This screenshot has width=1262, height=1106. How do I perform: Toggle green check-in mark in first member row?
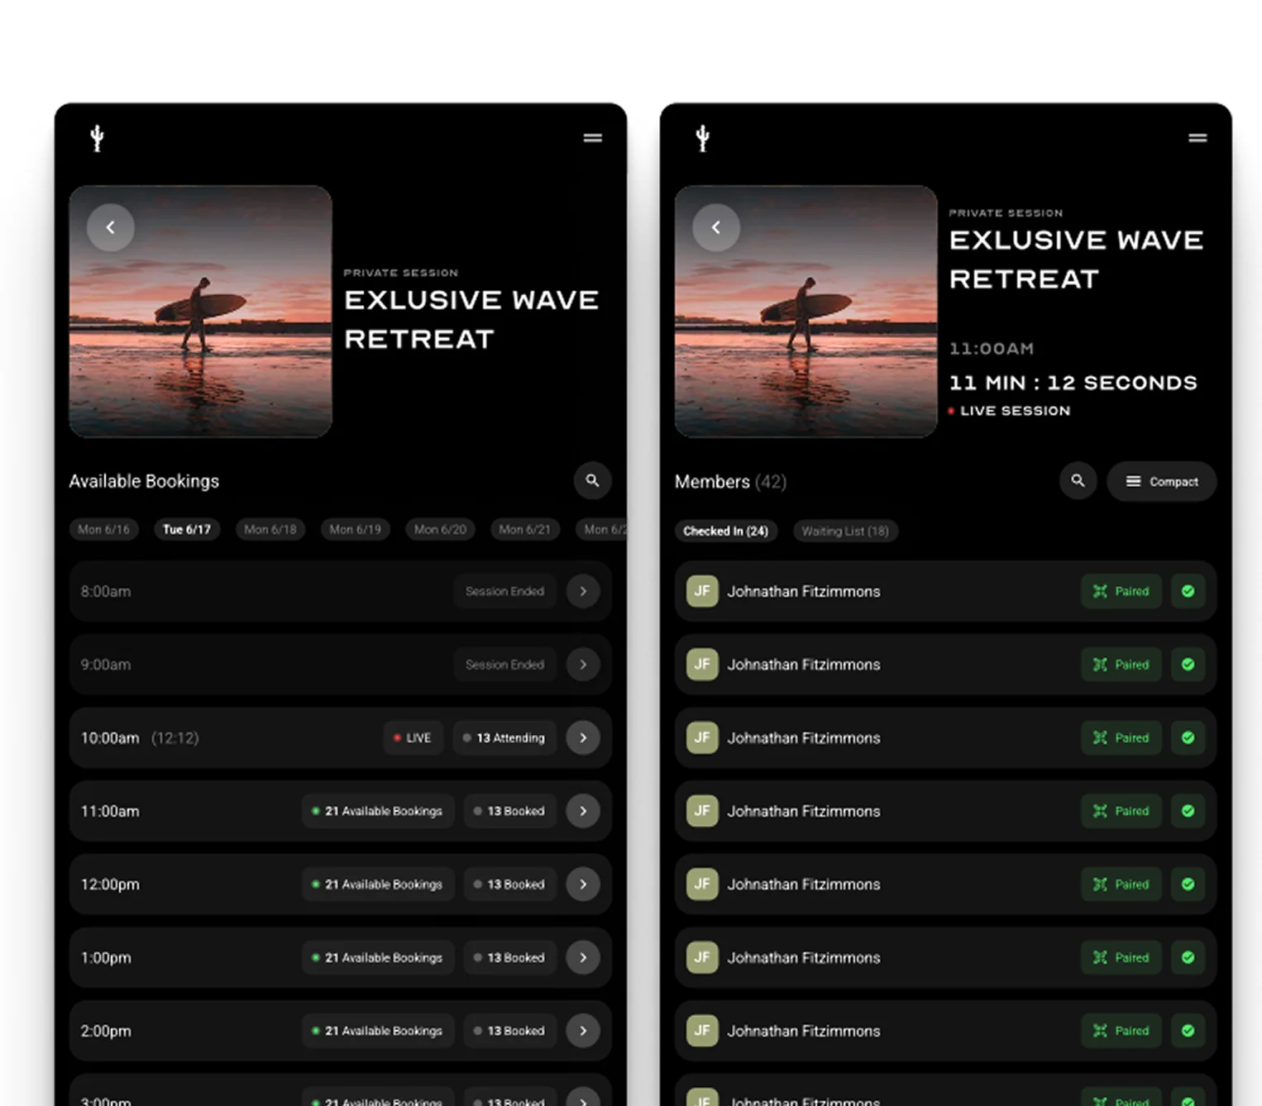[x=1188, y=591]
